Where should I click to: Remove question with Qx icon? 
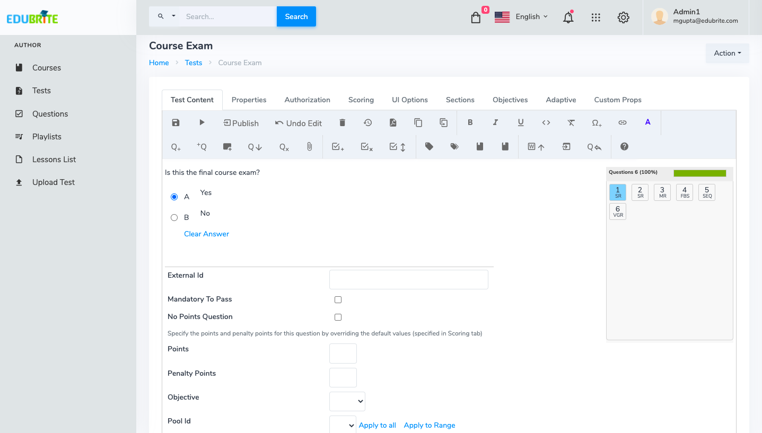click(284, 147)
